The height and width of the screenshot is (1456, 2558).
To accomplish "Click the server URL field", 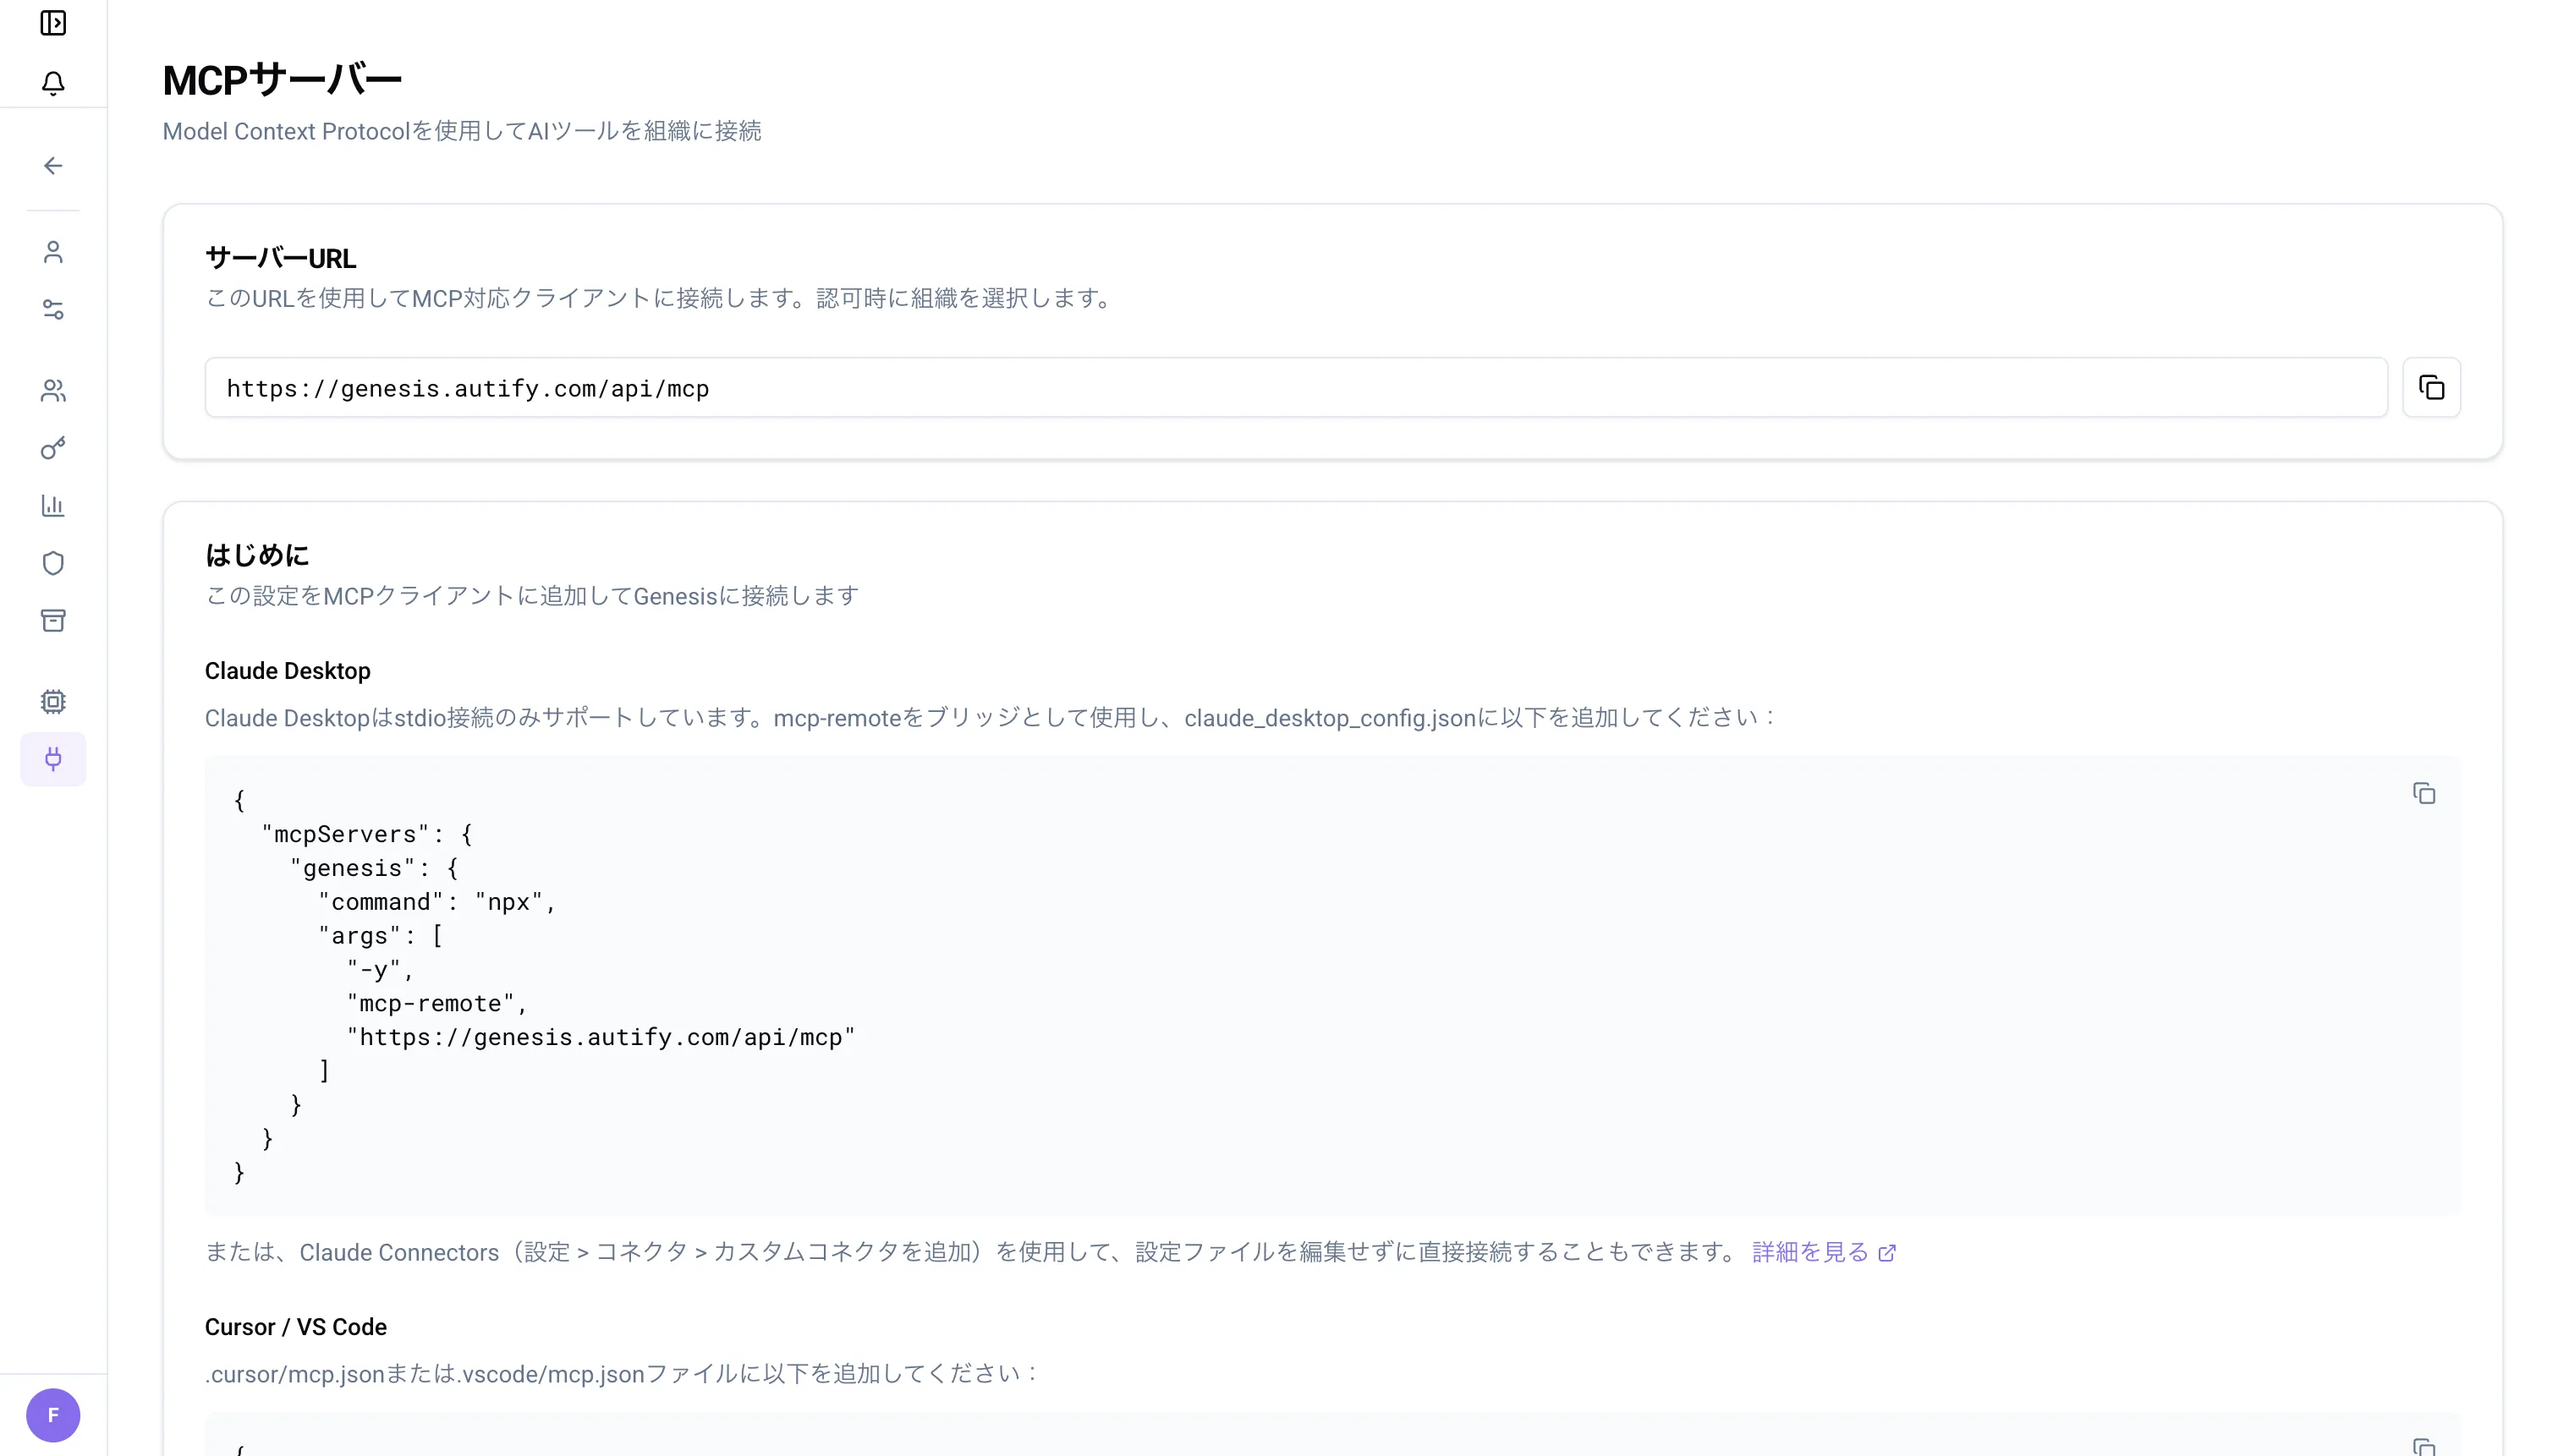I will (1296, 387).
